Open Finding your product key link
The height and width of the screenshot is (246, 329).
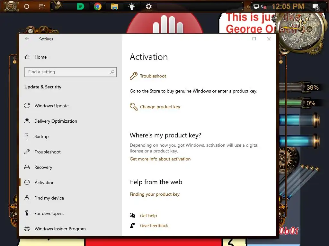pyautogui.click(x=155, y=194)
